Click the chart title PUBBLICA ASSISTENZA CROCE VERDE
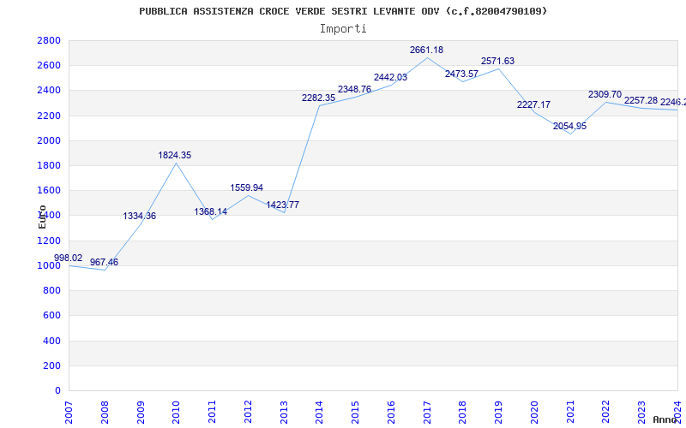686x428 pixels. coord(343,11)
